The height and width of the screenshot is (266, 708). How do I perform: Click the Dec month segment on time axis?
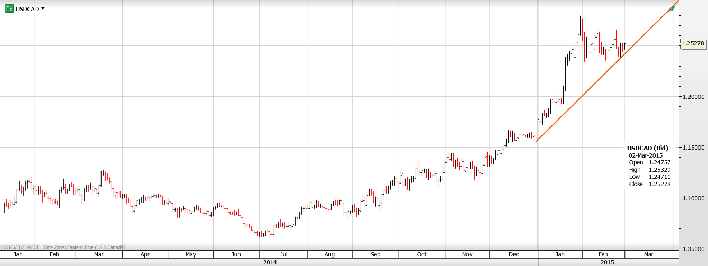point(514,254)
